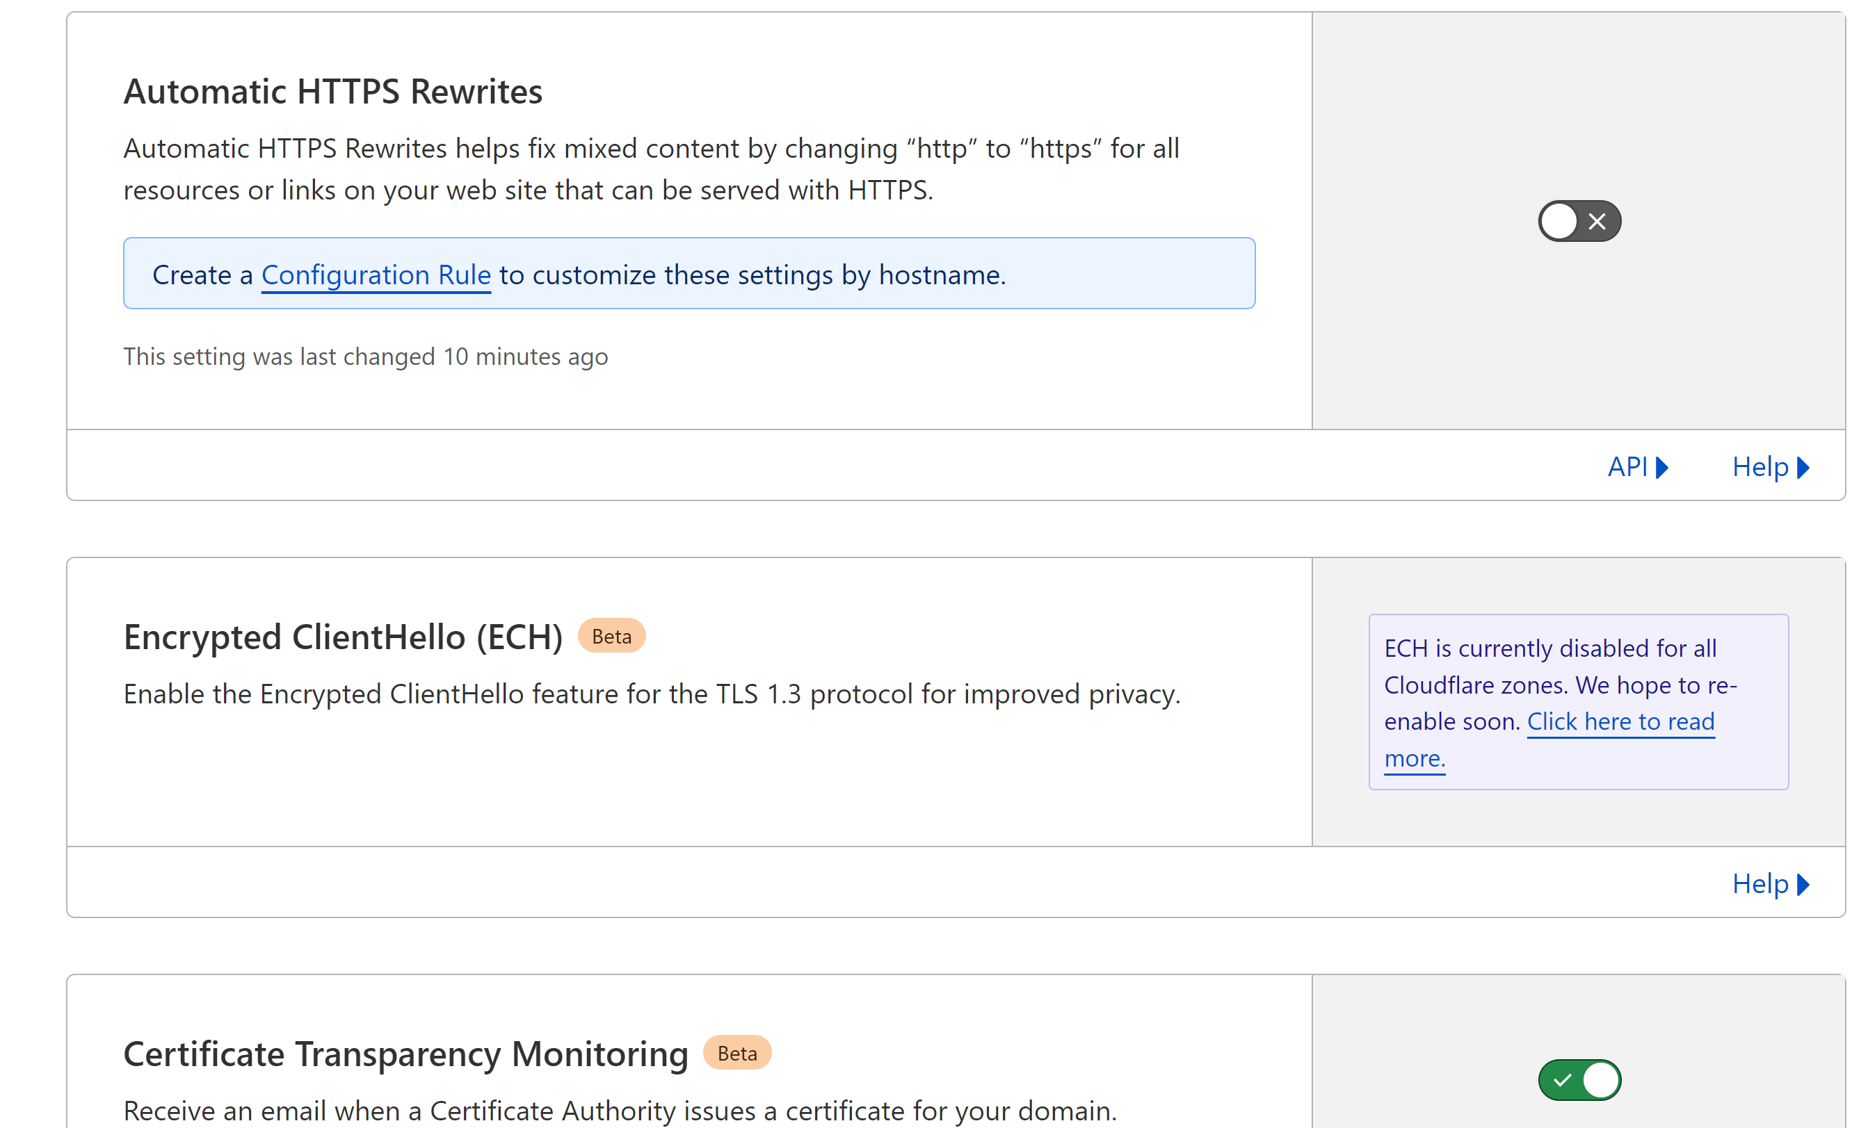Open the Configuration Rule link
The height and width of the screenshot is (1128, 1868).
[376, 275]
